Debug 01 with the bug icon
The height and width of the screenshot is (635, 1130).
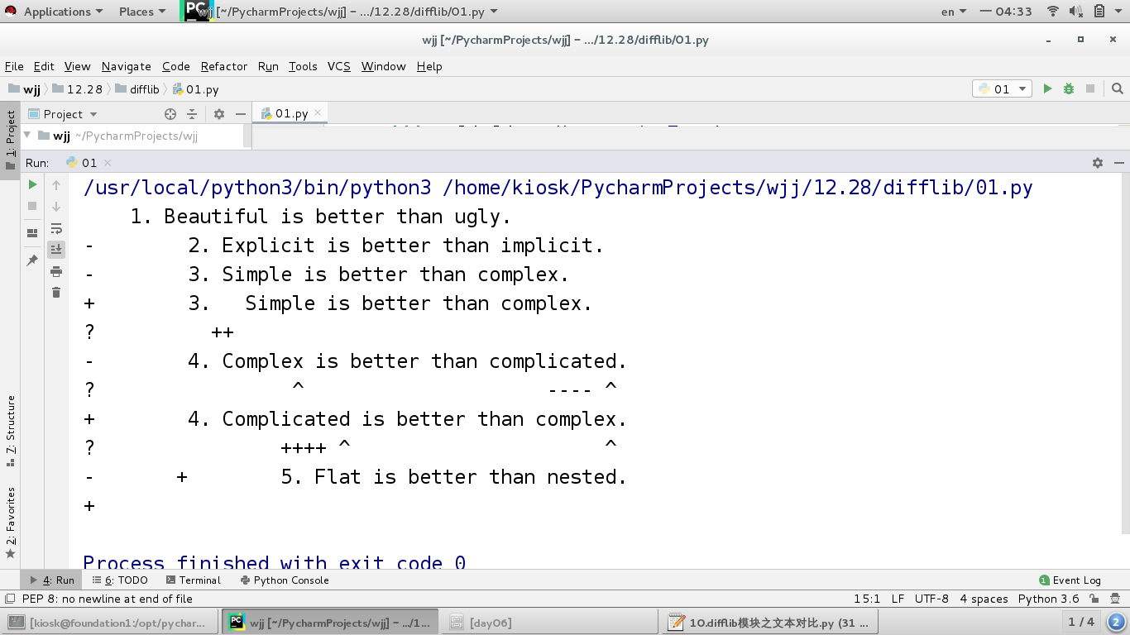coord(1069,88)
